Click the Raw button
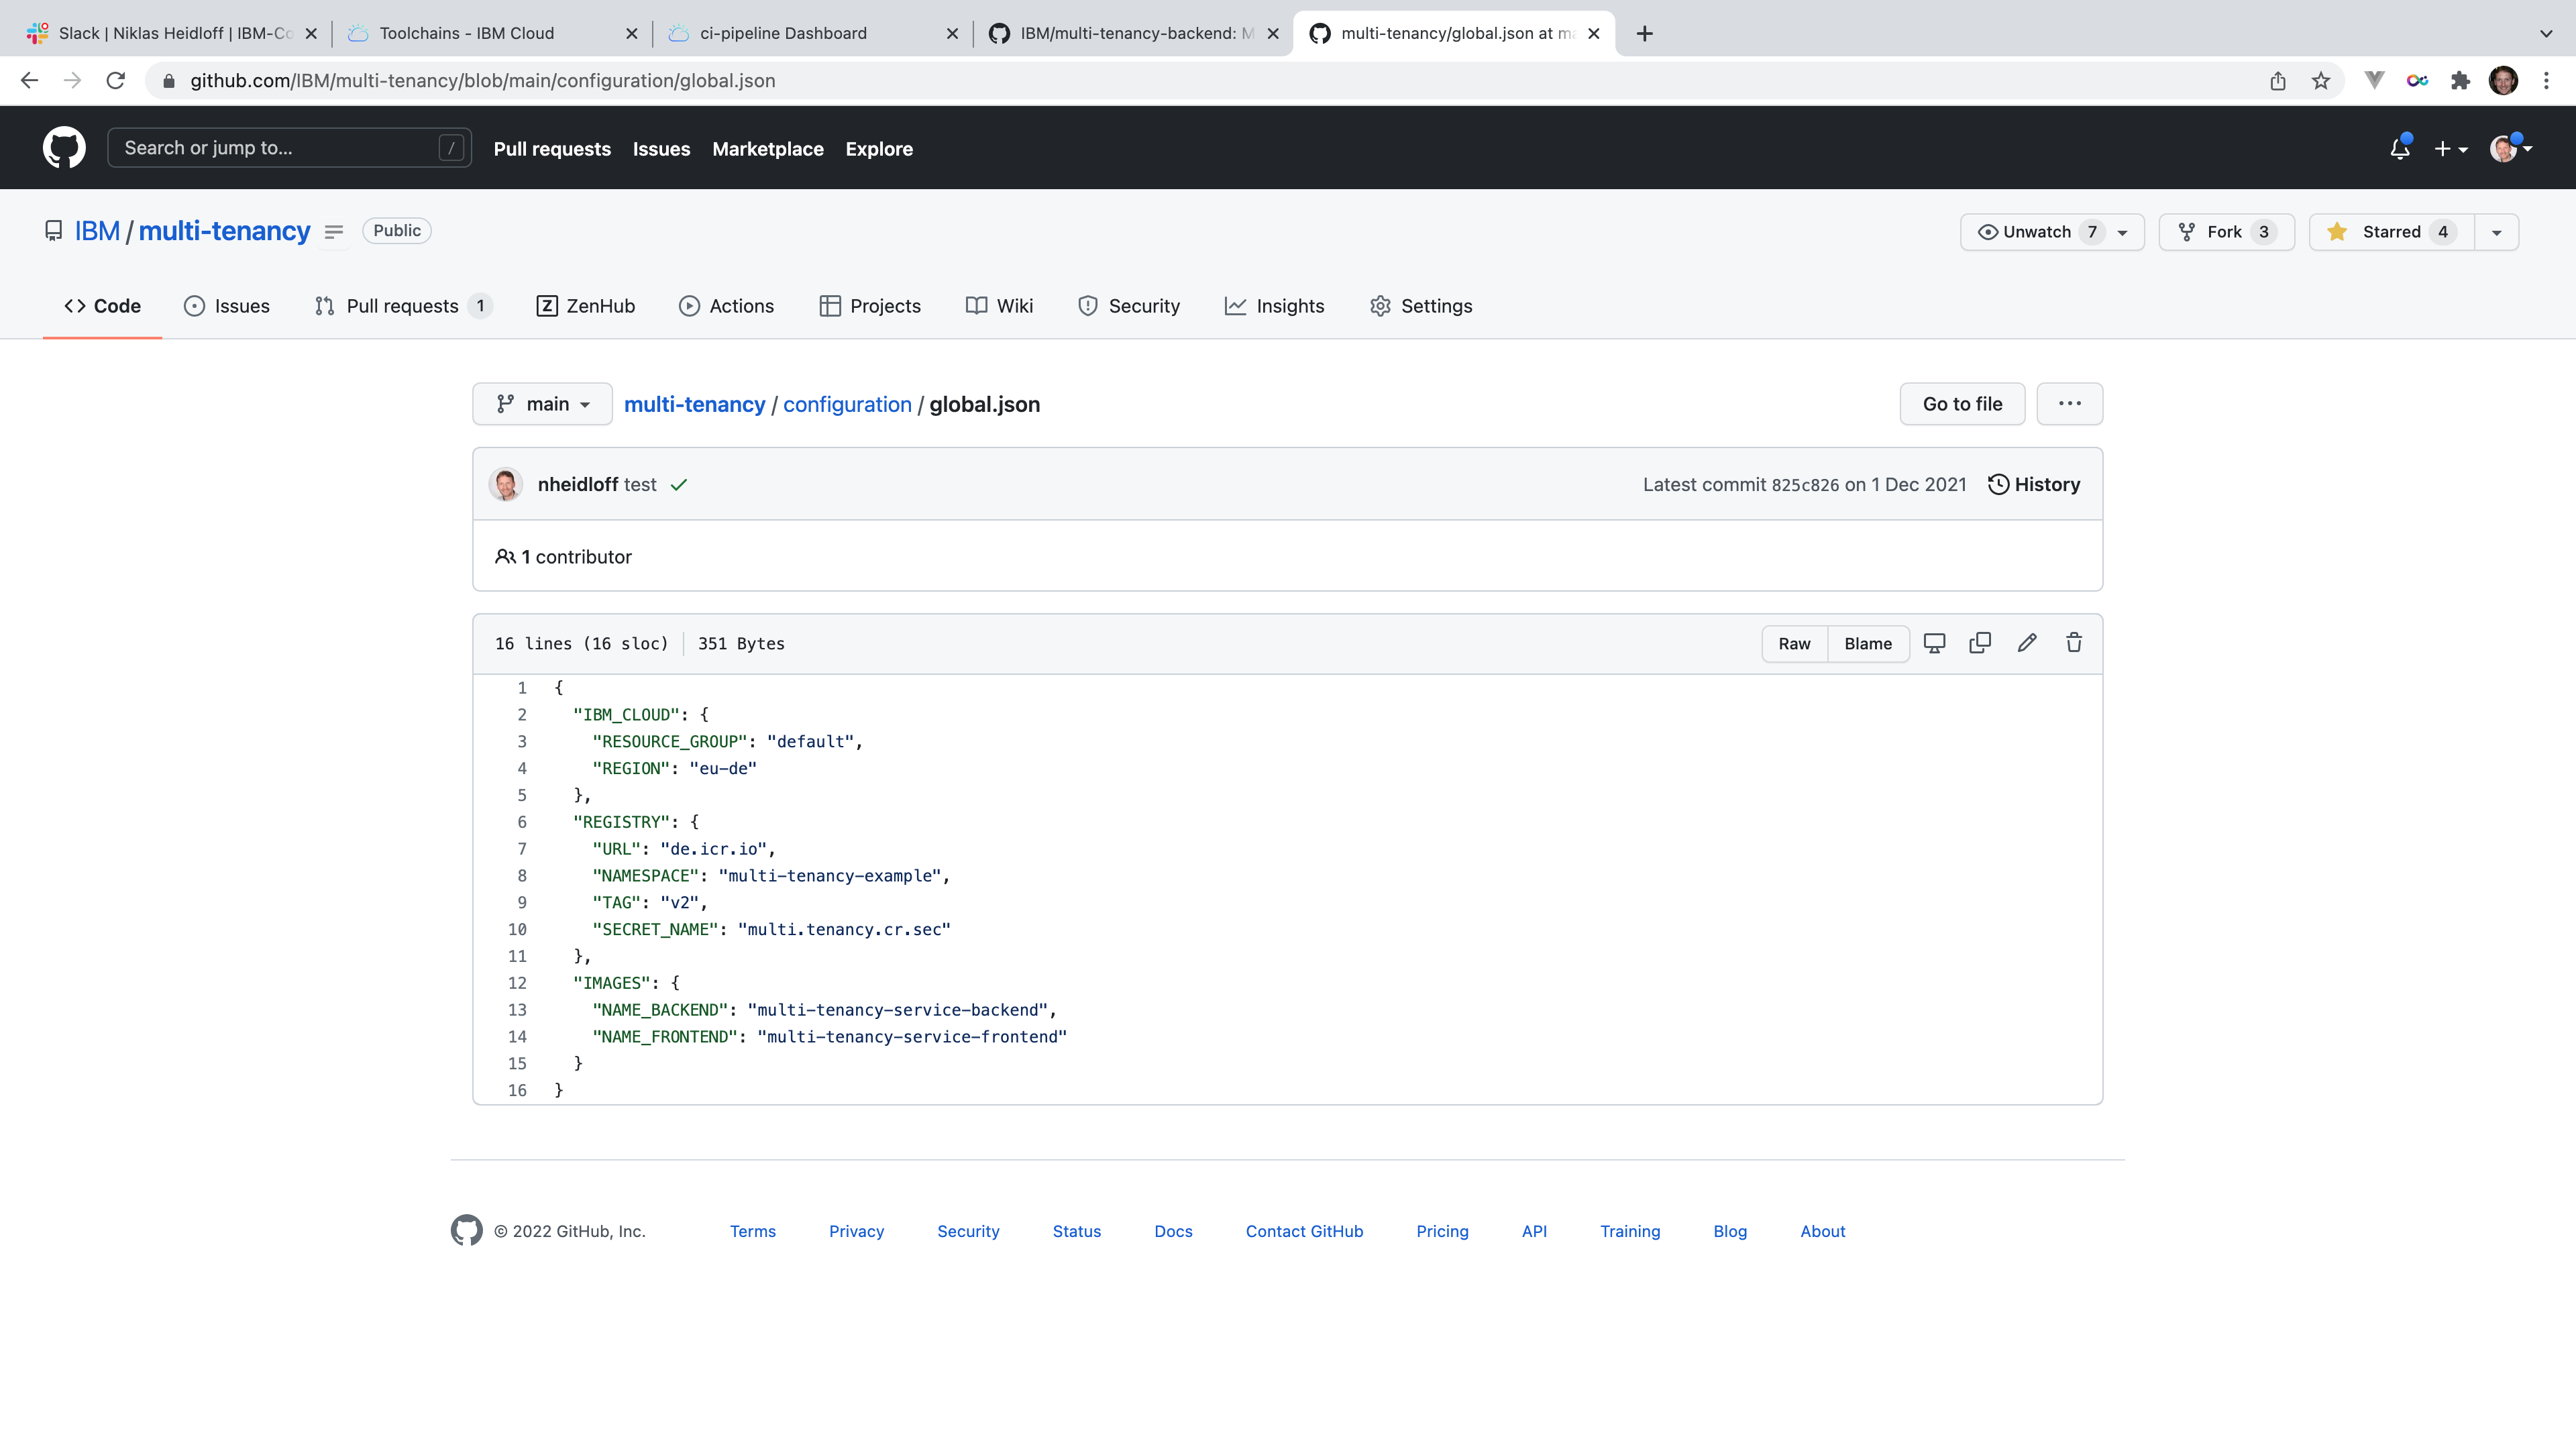Screen dimensions: 2576x1449 pos(1794,644)
